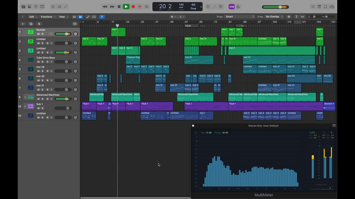Toggle the Catch Playhead button

coord(102,17)
